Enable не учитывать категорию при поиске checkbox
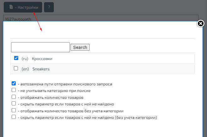 click(x=14, y=90)
